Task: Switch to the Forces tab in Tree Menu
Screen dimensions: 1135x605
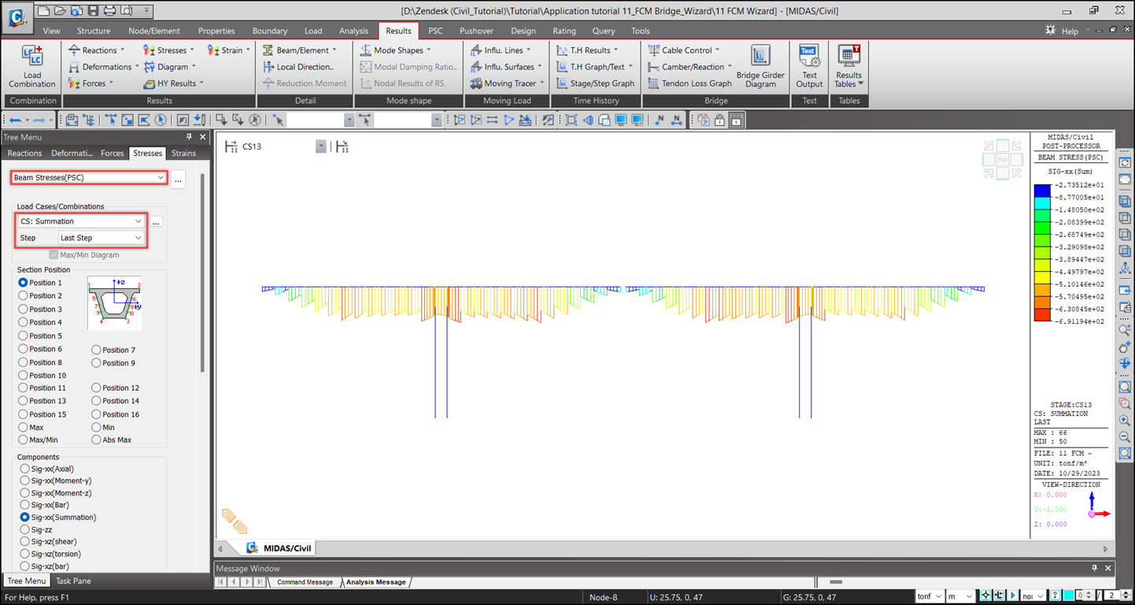Action: (113, 153)
